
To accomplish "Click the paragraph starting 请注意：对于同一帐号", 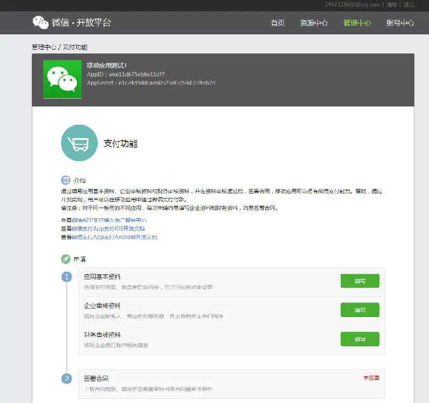I will pyautogui.click(x=170, y=208).
